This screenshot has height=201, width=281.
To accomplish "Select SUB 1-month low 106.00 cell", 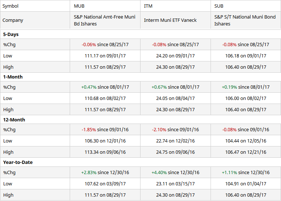I will [246, 98].
